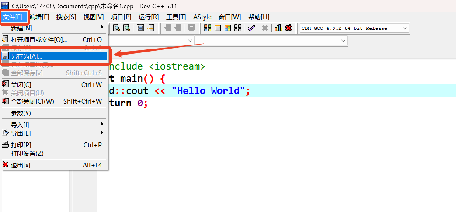Open 参数(Y) from the File menu
456x212 pixels.
coord(54,113)
